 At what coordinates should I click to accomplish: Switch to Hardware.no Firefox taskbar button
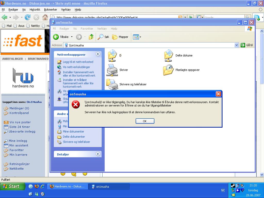point(68,186)
